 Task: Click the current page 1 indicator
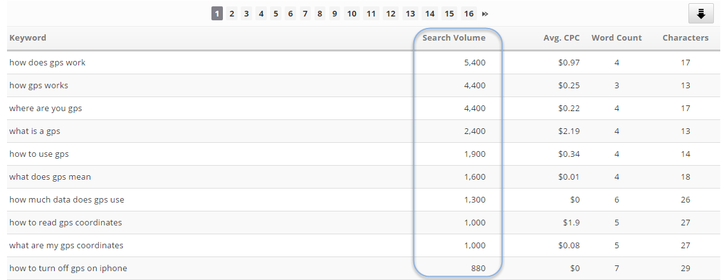click(x=217, y=13)
